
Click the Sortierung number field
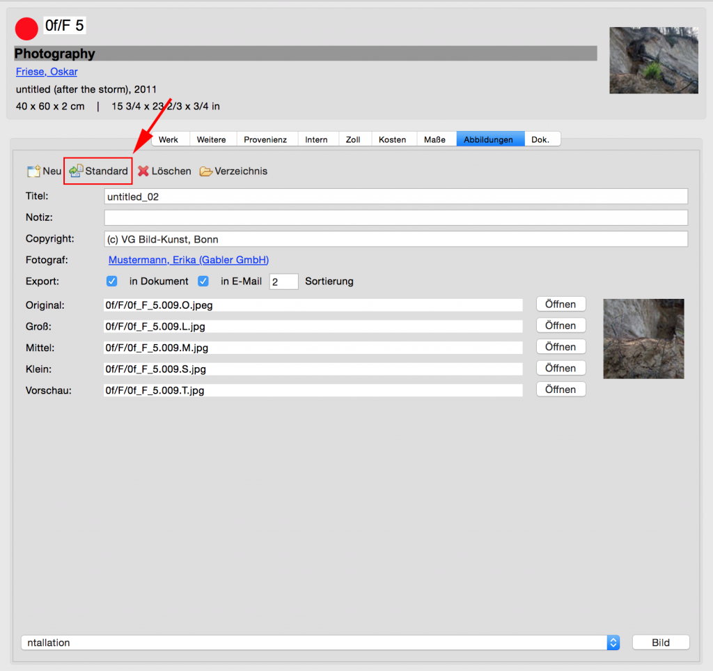pos(284,281)
